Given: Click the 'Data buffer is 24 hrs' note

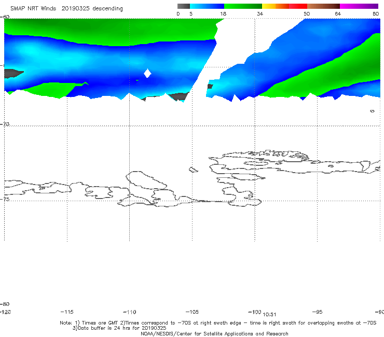Looking at the screenshot, I should pyautogui.click(x=119, y=328).
